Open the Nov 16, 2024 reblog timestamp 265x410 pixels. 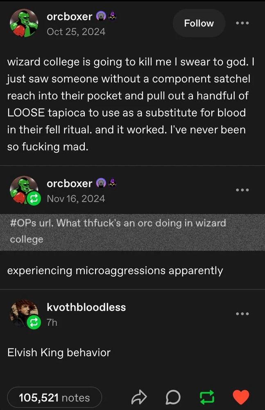(x=76, y=198)
